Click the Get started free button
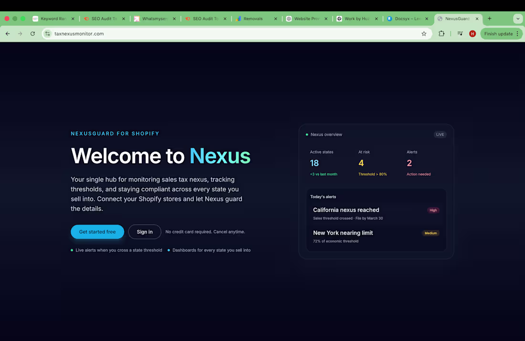The height and width of the screenshot is (341, 525). 97,232
